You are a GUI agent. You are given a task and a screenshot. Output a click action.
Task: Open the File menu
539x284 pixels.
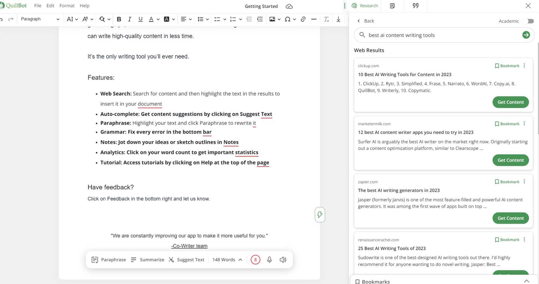click(x=38, y=6)
